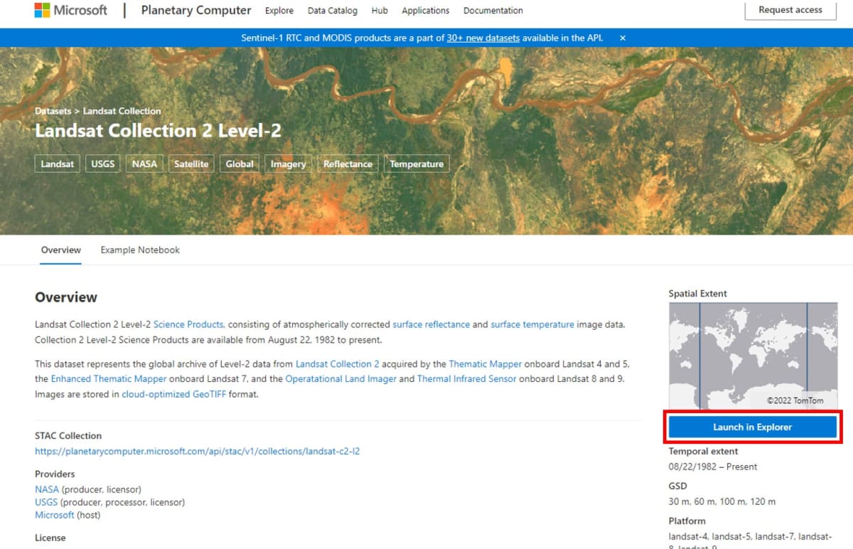Go to Data Catalog
Viewport: 853px width, 549px height.
333,11
